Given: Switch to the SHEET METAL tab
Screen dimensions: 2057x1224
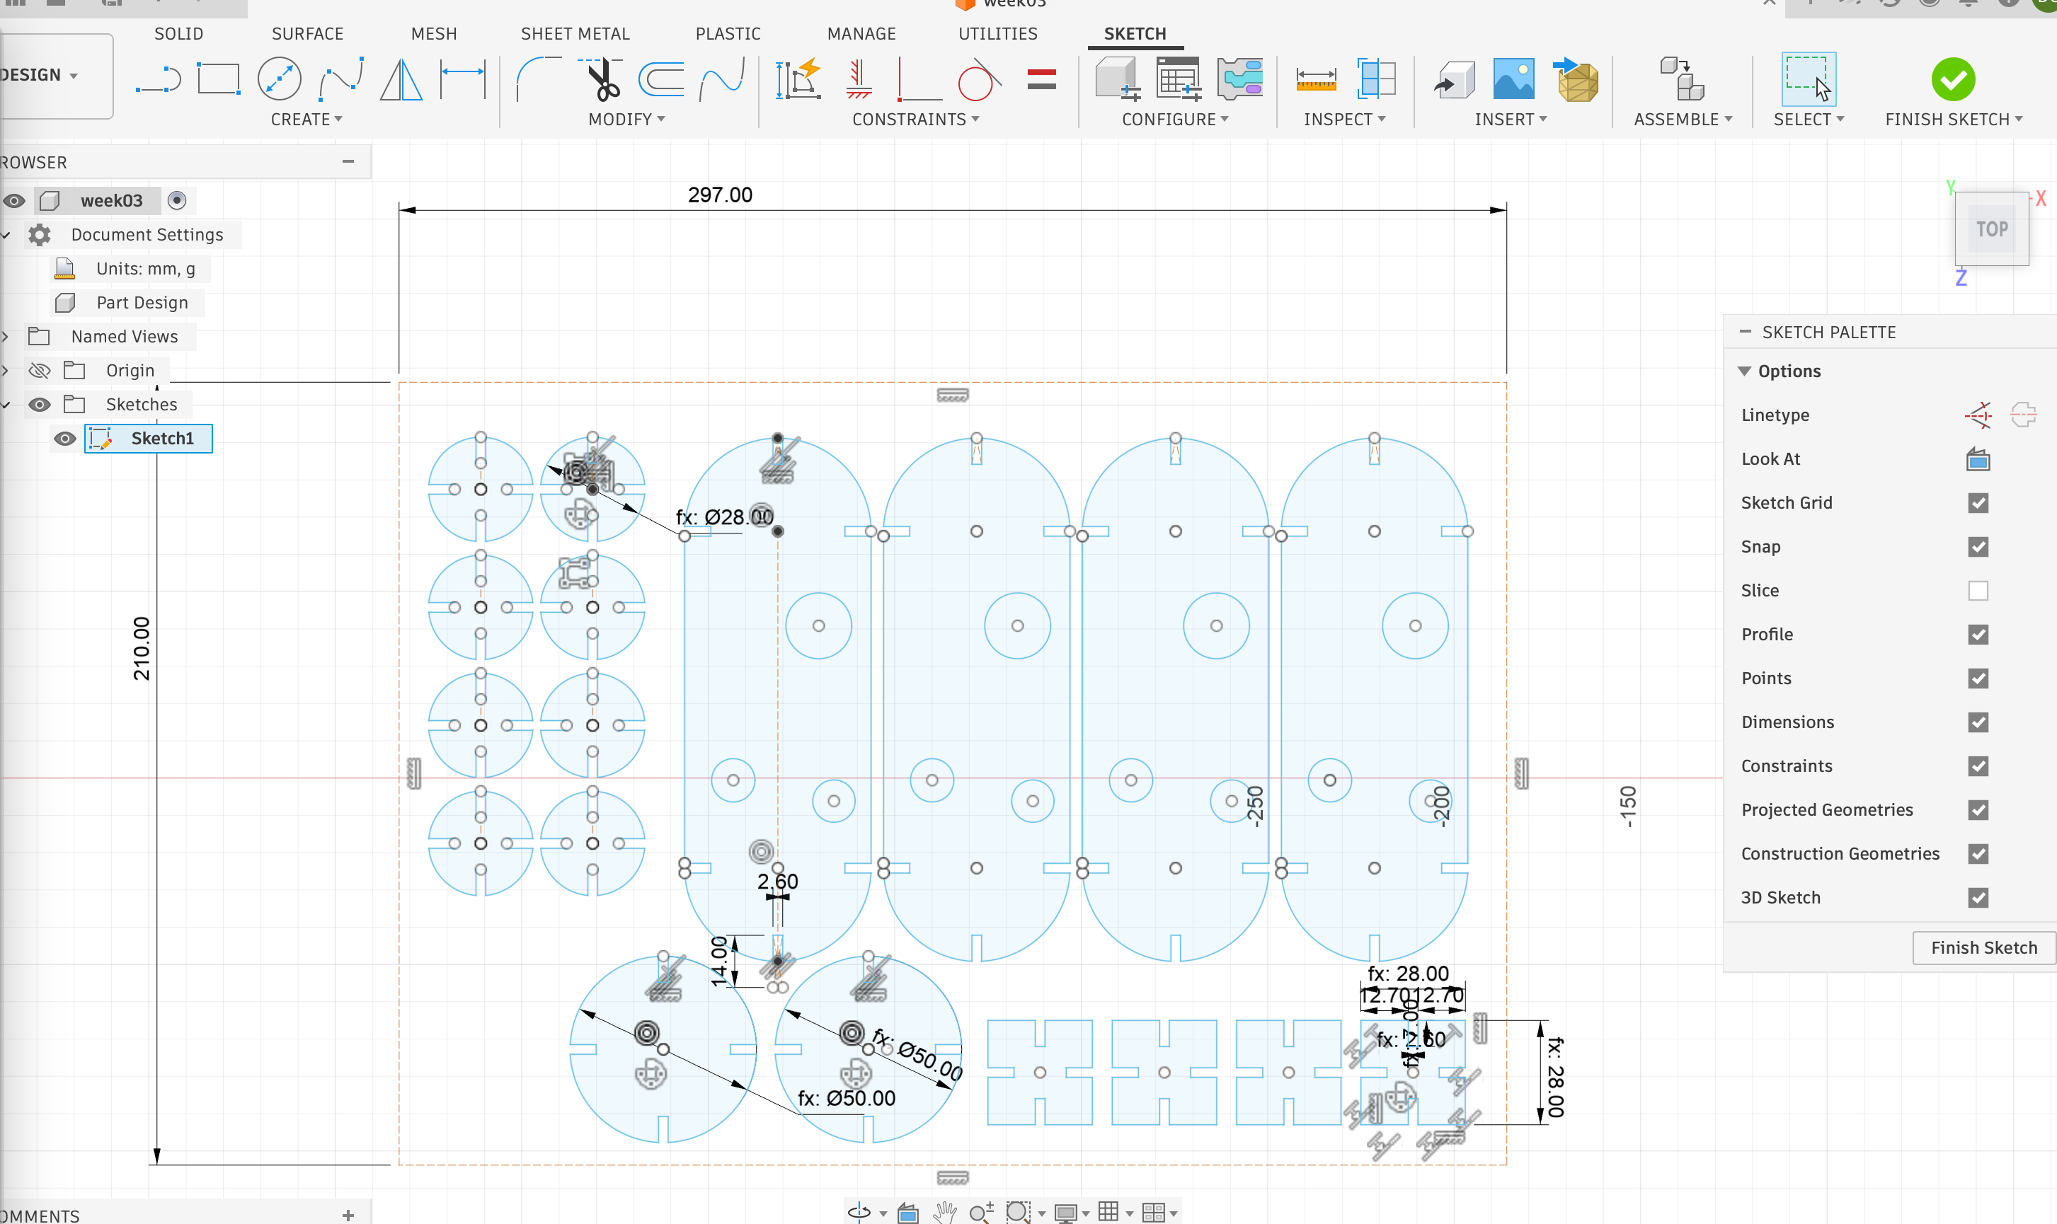Looking at the screenshot, I should [575, 34].
